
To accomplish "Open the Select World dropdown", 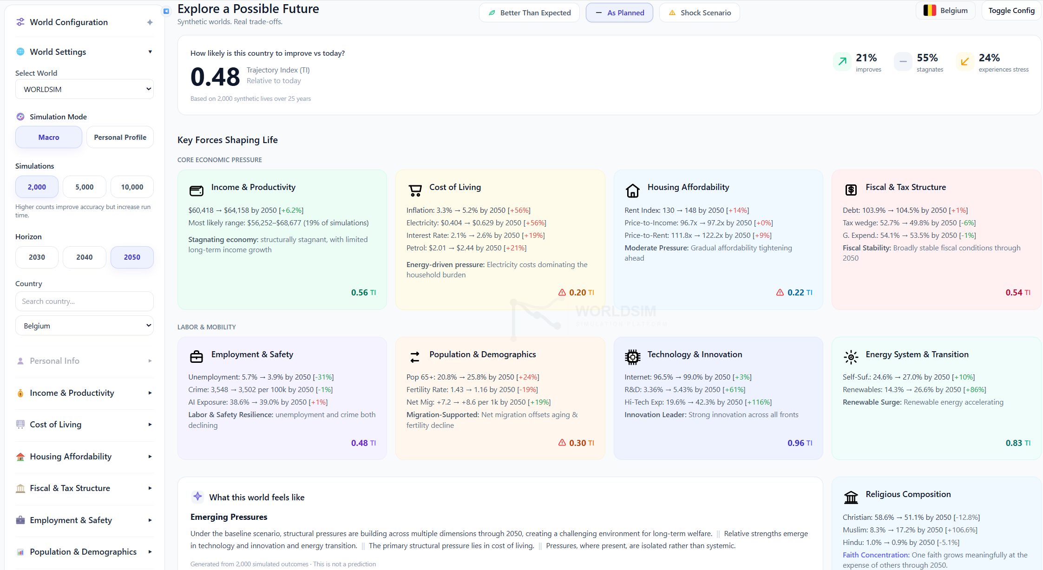I will [84, 89].
